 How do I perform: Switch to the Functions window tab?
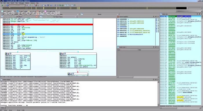click(58, 17)
